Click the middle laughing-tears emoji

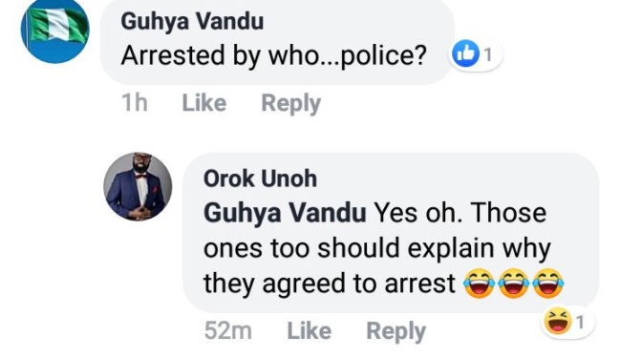(514, 283)
